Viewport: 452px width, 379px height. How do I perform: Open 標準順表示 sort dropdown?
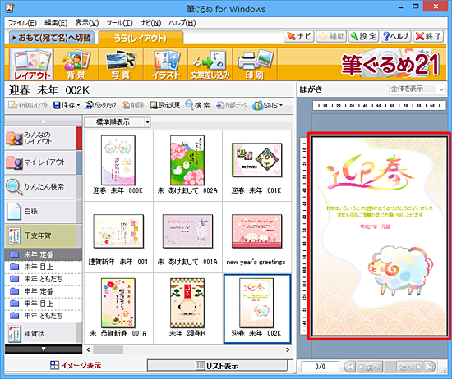pyautogui.click(x=118, y=122)
